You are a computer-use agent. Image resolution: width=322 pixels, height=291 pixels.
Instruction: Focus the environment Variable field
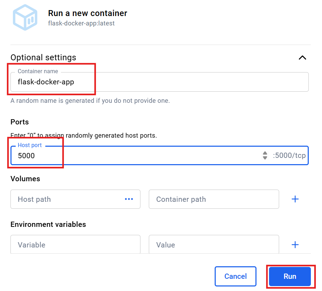[x=75, y=245]
